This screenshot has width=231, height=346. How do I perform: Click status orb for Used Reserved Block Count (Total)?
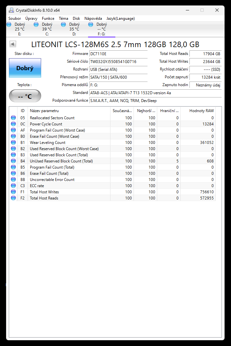(13, 155)
